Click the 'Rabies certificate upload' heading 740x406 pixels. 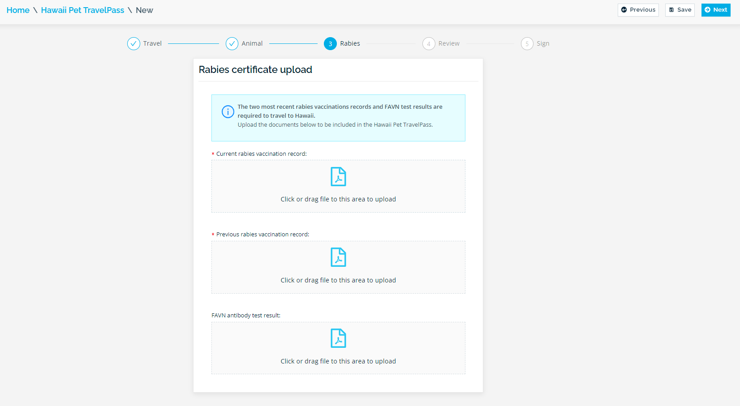click(x=255, y=69)
